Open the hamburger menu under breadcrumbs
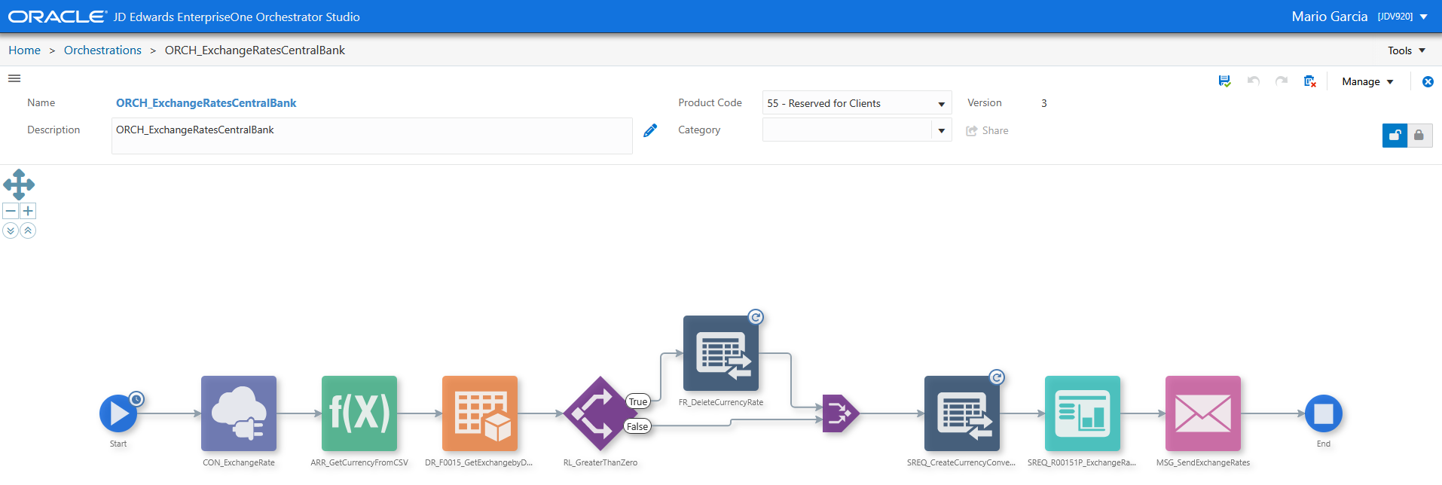 coord(14,78)
